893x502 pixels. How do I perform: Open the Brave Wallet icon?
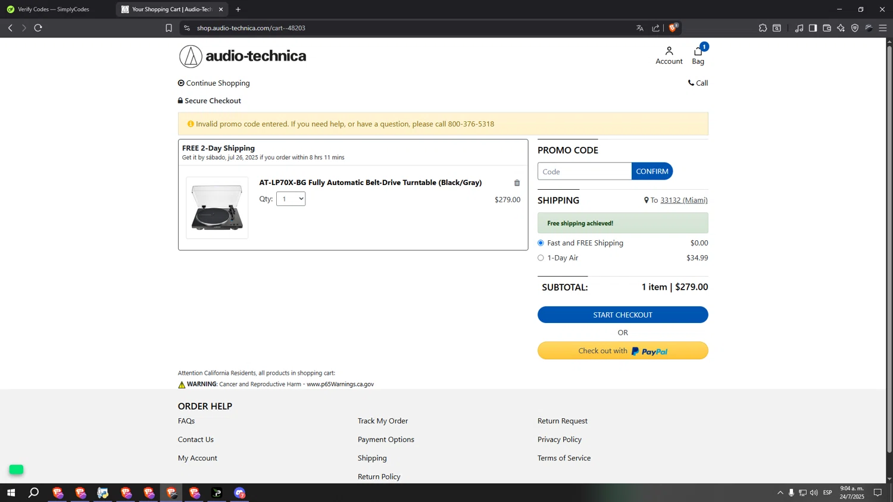[827, 28]
